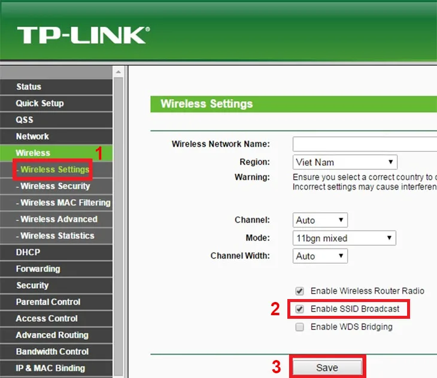The height and width of the screenshot is (378, 437).
Task: Click the Wireless Settings page heading
Action: click(207, 104)
